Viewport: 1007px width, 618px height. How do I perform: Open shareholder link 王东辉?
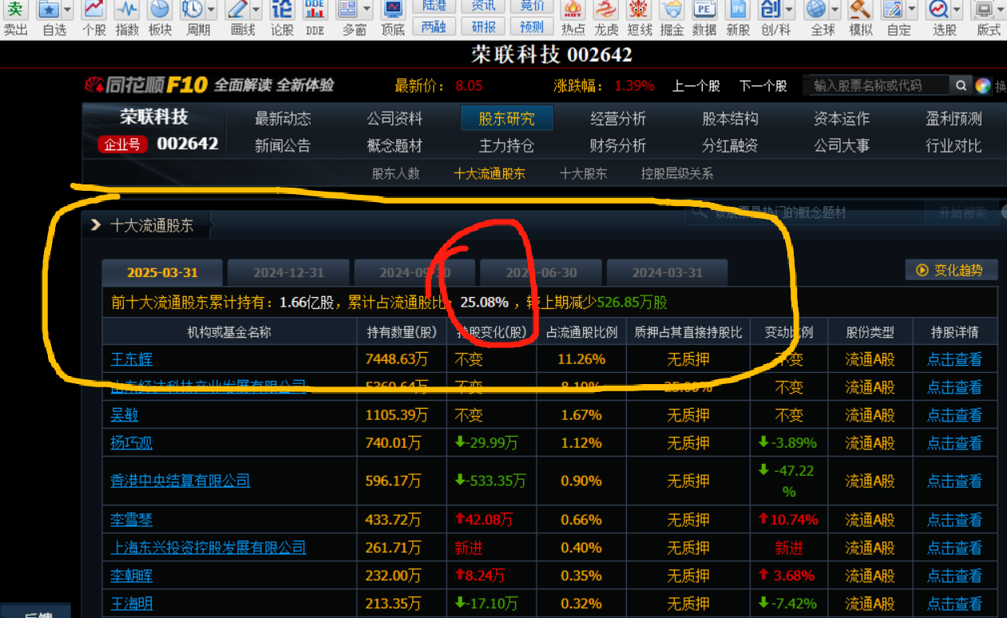click(131, 359)
